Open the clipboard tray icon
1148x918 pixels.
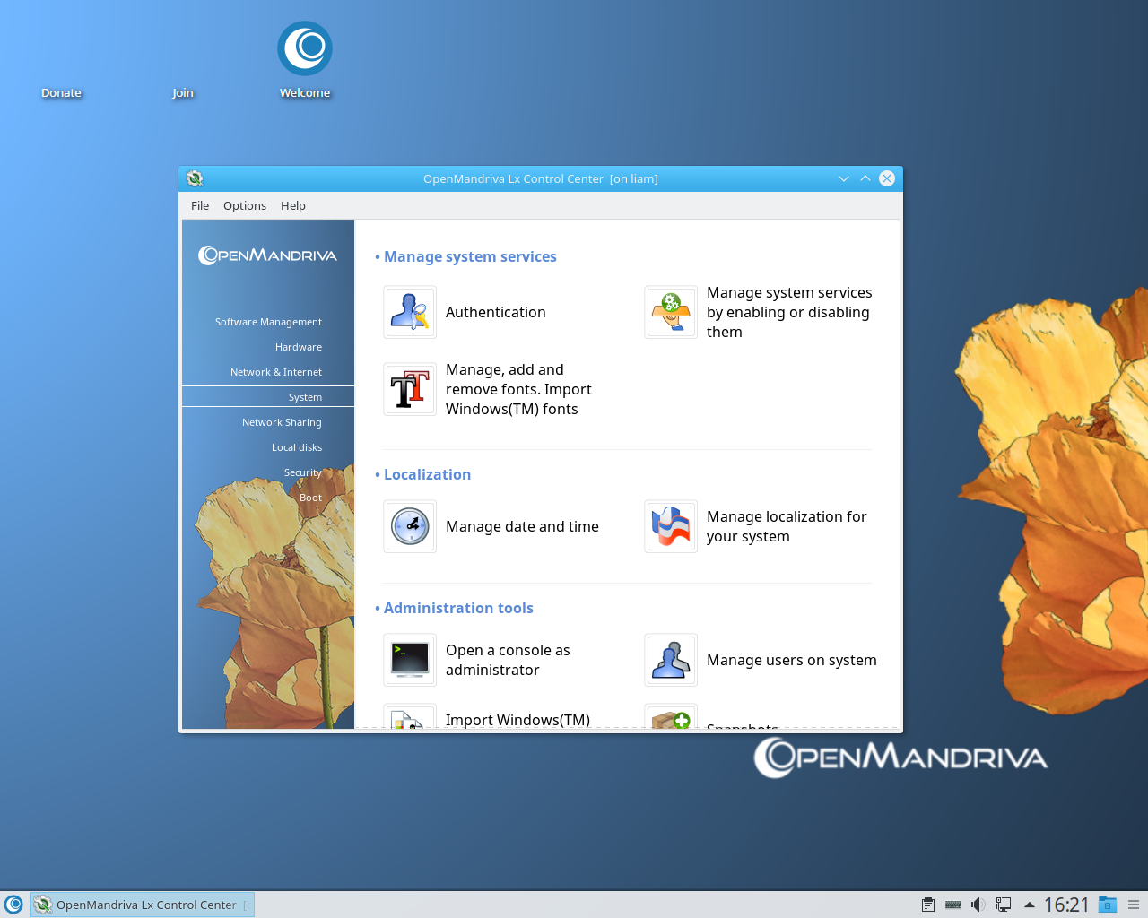928,905
